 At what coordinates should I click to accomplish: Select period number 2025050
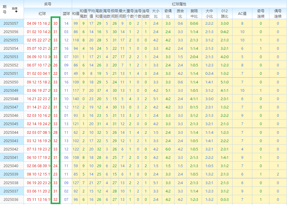[x=11, y=82]
